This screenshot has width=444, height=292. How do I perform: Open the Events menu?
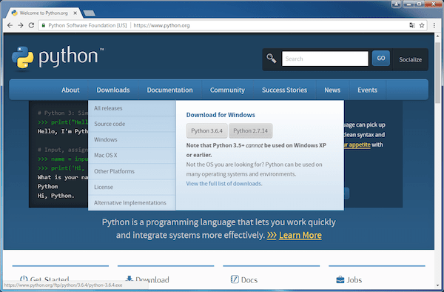[x=368, y=90]
